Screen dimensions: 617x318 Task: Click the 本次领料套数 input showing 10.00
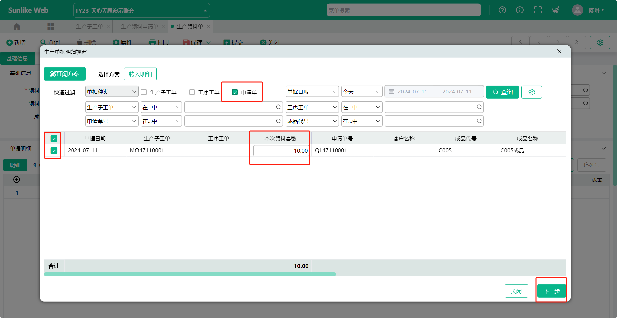[281, 151]
